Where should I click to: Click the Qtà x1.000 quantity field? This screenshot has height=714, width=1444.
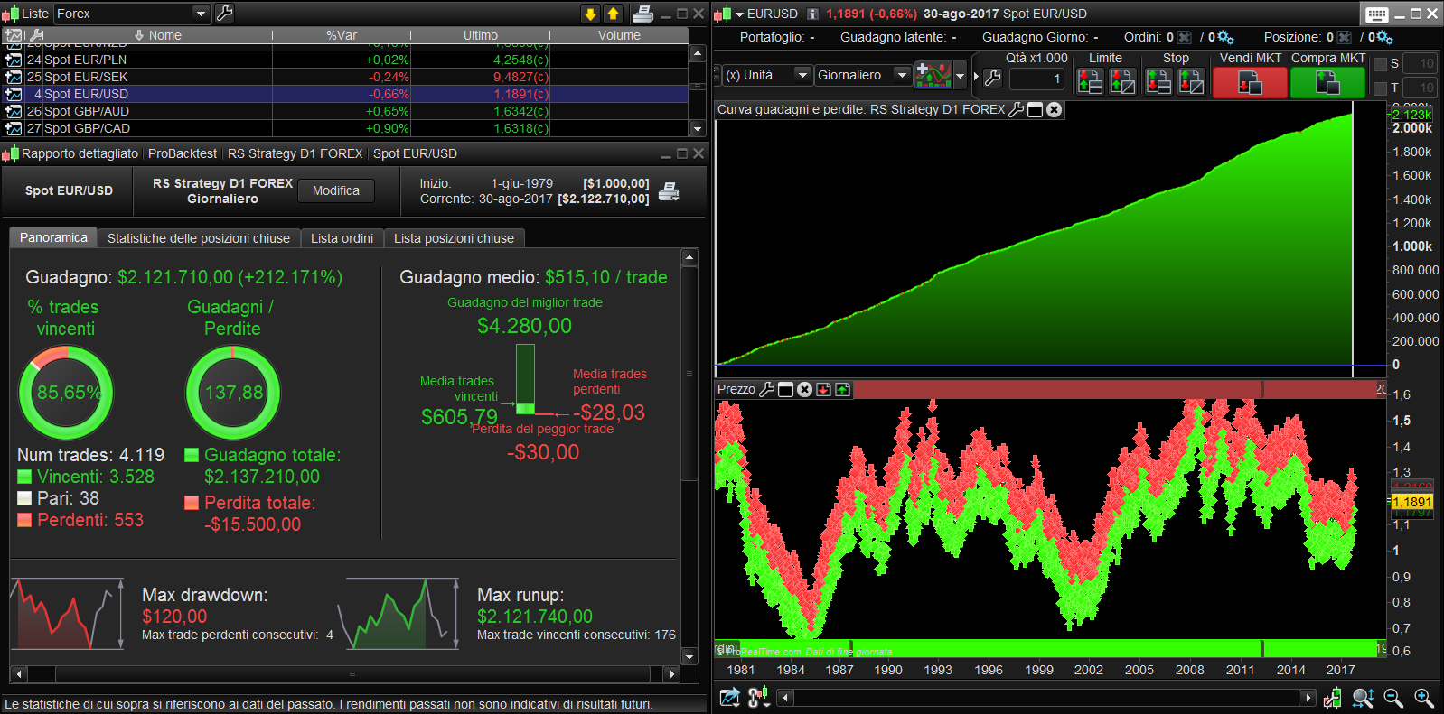tap(1037, 79)
